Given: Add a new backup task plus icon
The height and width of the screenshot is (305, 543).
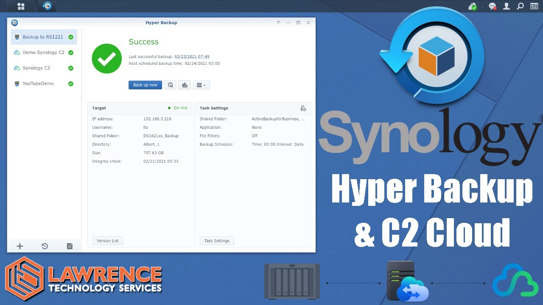Looking at the screenshot, I should point(20,246).
